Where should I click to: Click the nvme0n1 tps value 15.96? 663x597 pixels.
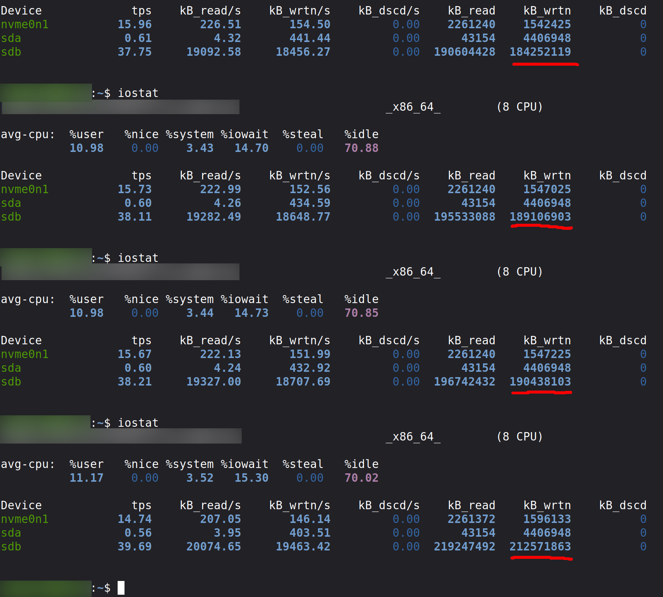click(x=134, y=24)
